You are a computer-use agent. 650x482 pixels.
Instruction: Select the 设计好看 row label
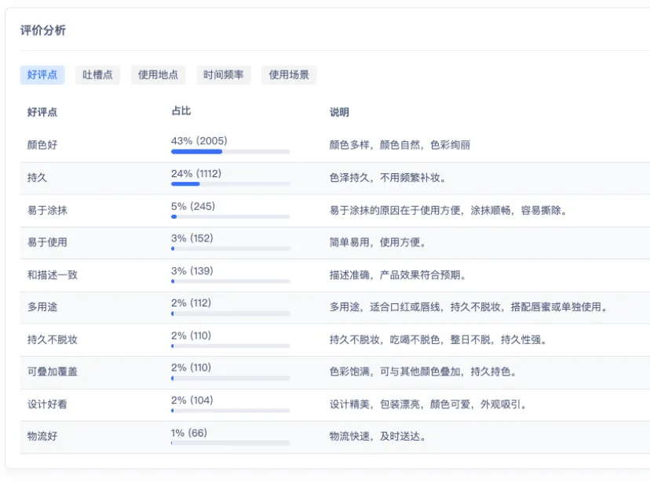[x=47, y=404]
